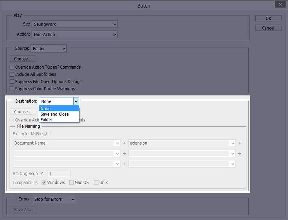The width and height of the screenshot is (288, 220).
Task: Open the Set dropdown showing SeungWork
Action: [x=74, y=24]
